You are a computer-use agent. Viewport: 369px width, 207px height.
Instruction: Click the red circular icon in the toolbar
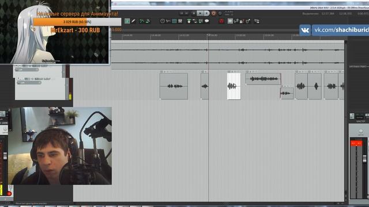pos(221,21)
